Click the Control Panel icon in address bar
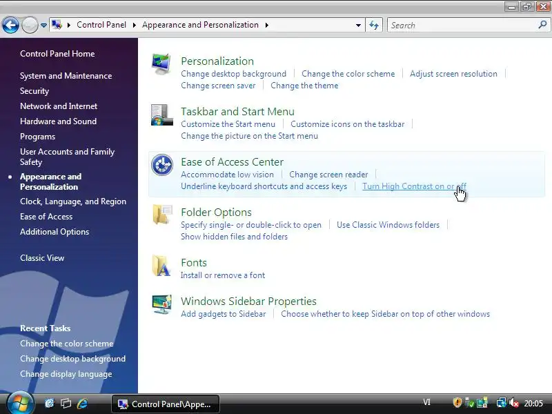This screenshot has height=414, width=552. tap(57, 25)
